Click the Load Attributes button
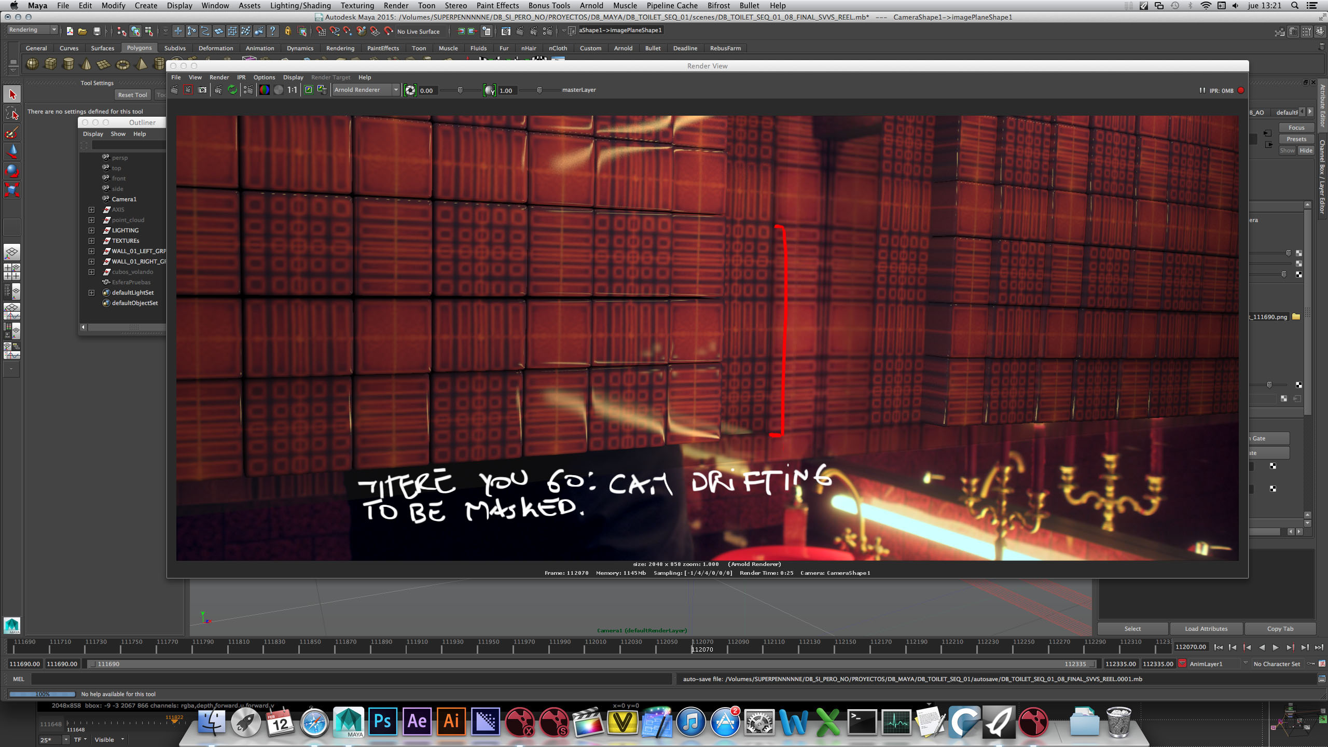The width and height of the screenshot is (1328, 747). pos(1206,629)
